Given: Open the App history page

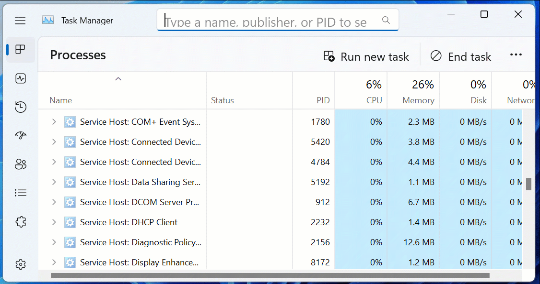Looking at the screenshot, I should (20, 107).
